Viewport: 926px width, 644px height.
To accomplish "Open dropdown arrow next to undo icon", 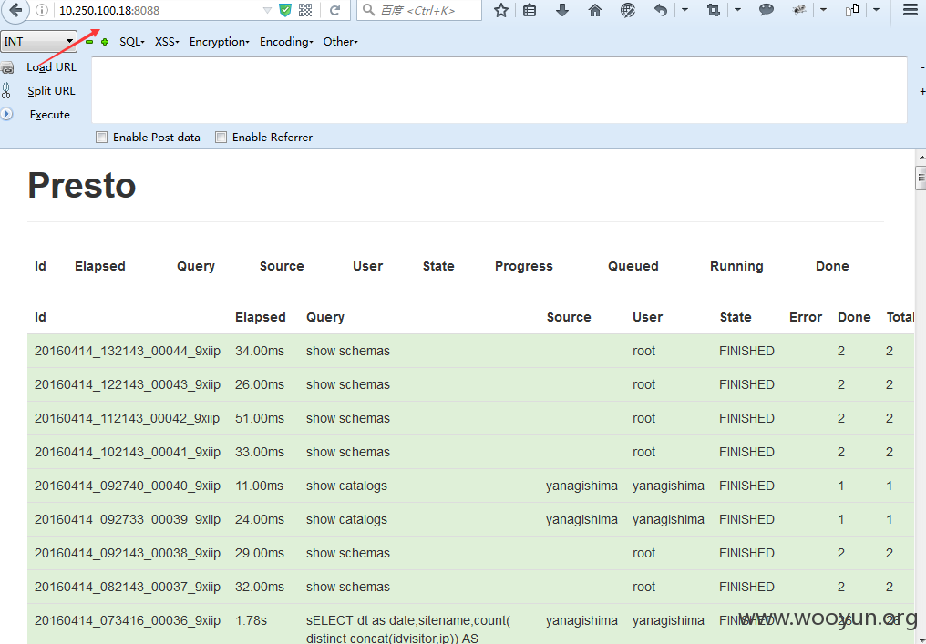I will click(685, 10).
